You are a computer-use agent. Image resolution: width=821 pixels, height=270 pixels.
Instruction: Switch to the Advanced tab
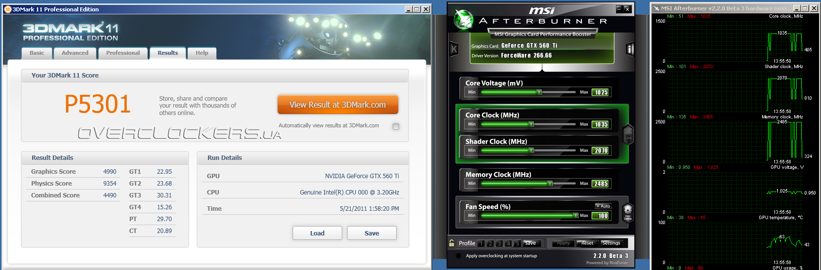(75, 53)
